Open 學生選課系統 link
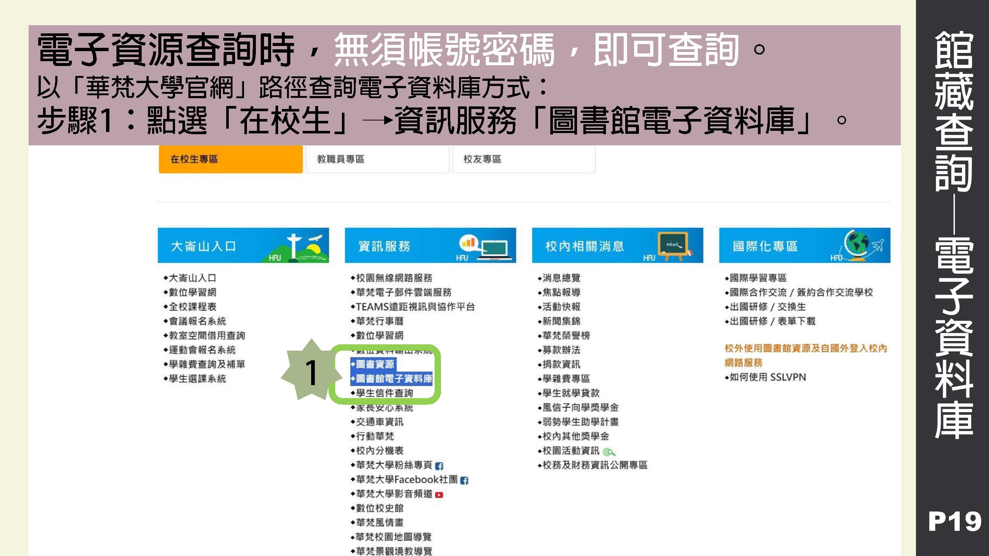The image size is (989, 556). point(197,379)
